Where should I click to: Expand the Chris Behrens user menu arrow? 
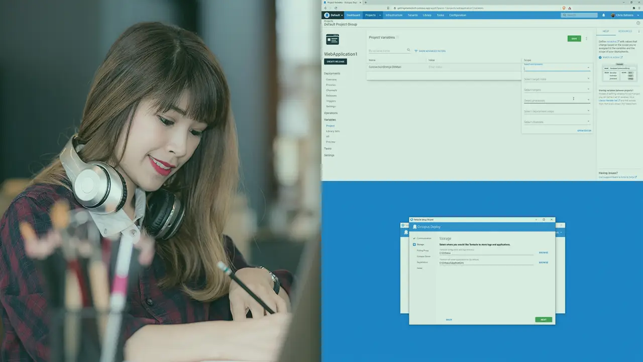click(x=638, y=15)
